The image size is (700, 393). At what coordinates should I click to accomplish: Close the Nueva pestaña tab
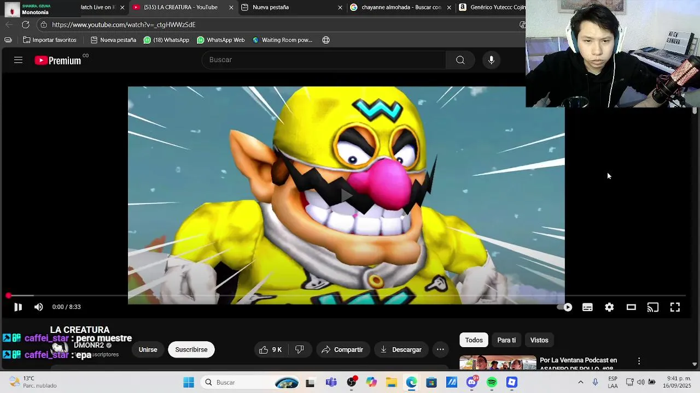pos(340,8)
